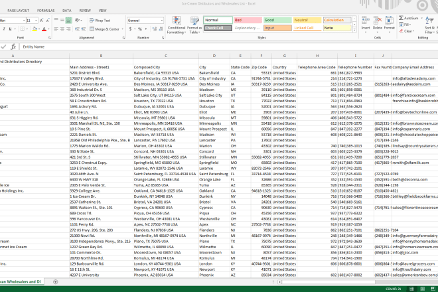This screenshot has height=292, width=438.
Task: Open the text Orientation tool
Action: click(x=78, y=20)
